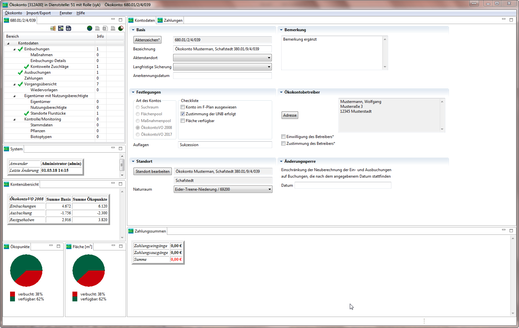This screenshot has width=519, height=328.
Task: Uncheck 'Zustimmung der UNB erfolgt'
Action: (x=183, y=114)
